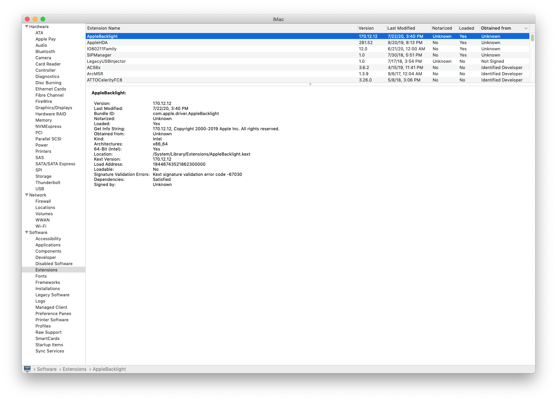
Task: Click the Hardware section label
Action: click(x=39, y=27)
